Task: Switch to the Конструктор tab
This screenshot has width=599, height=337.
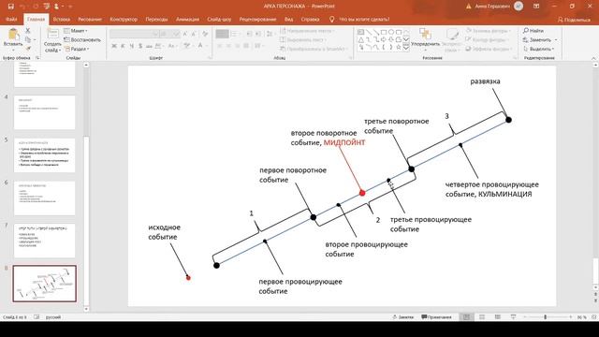Action: 124,19
